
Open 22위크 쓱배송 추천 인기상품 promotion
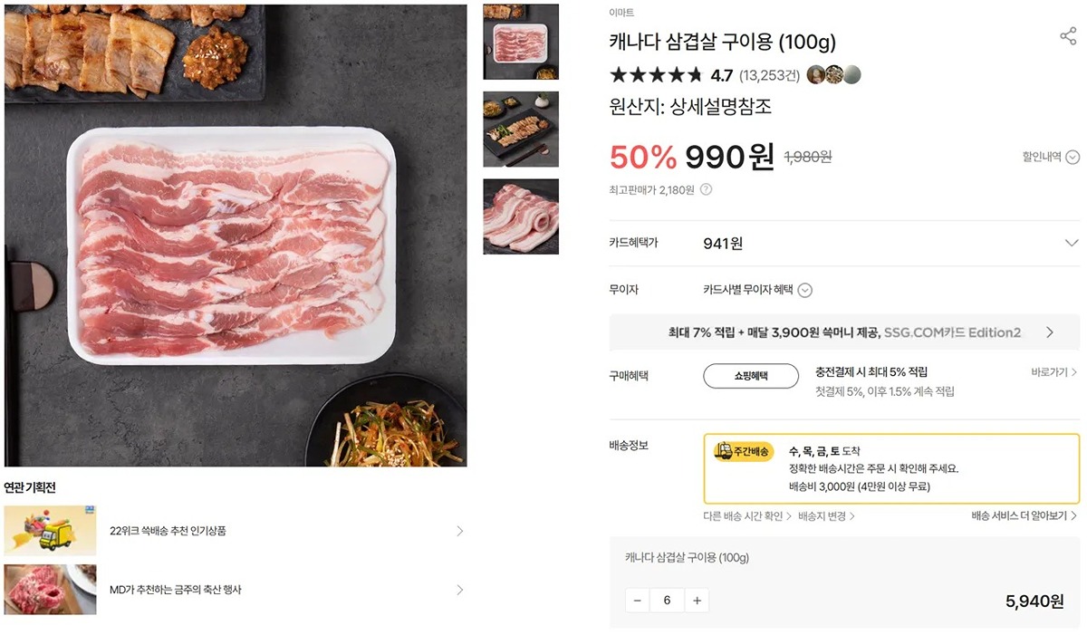tap(168, 531)
